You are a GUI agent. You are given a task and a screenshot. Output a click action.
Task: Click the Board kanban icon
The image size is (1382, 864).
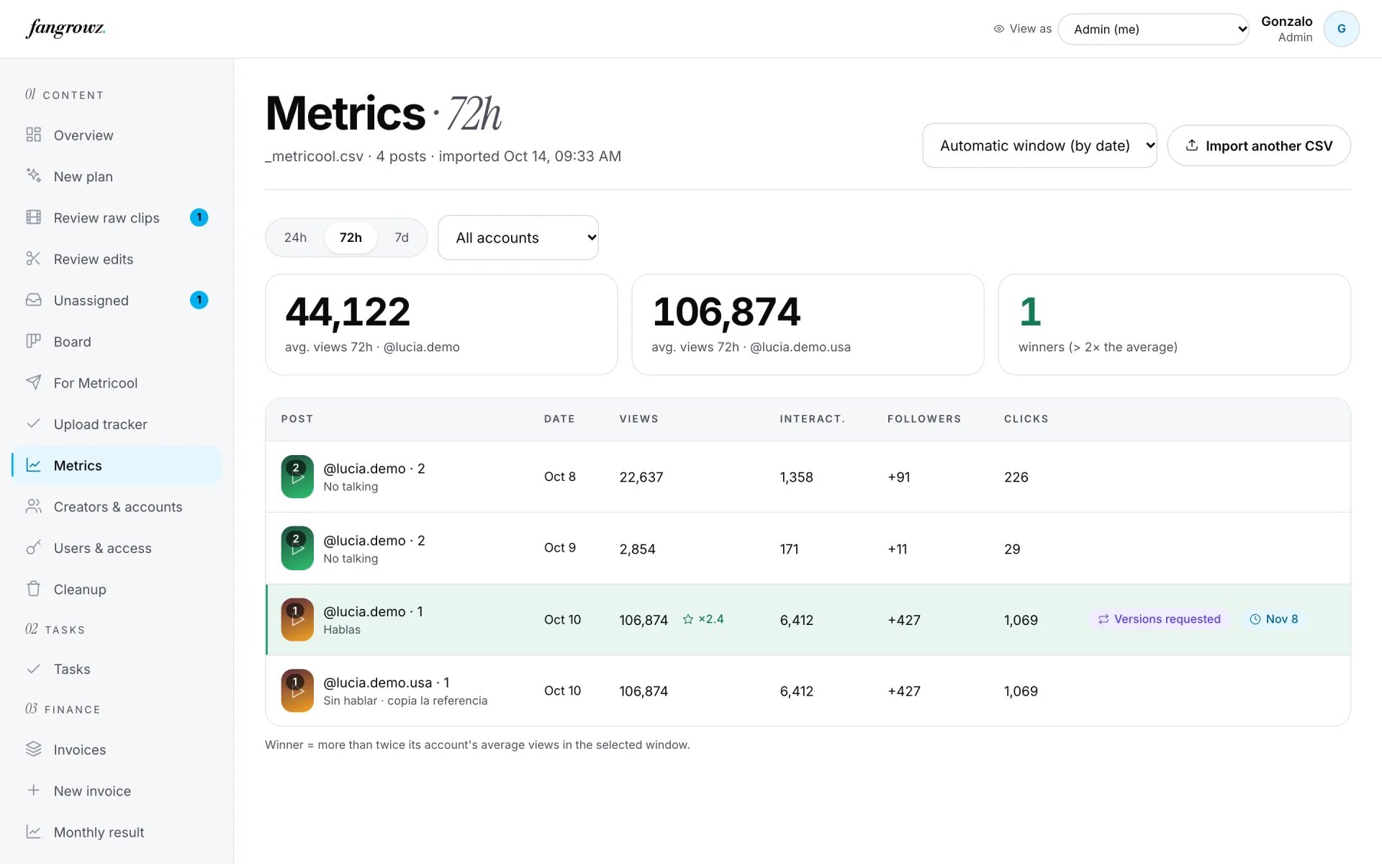click(x=33, y=341)
